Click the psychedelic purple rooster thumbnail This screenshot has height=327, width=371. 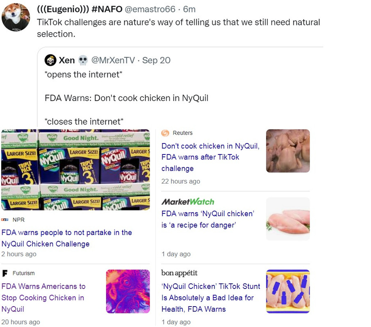pyautogui.click(x=128, y=291)
